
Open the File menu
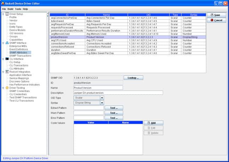click(x=4, y=9)
